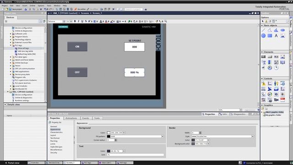Apply underline formatting in screen editor toolbar
Viewport: 293px width, 165px height.
point(82,22)
